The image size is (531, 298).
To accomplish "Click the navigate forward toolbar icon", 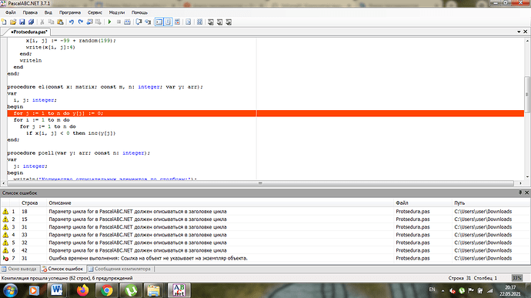I will (99, 22).
